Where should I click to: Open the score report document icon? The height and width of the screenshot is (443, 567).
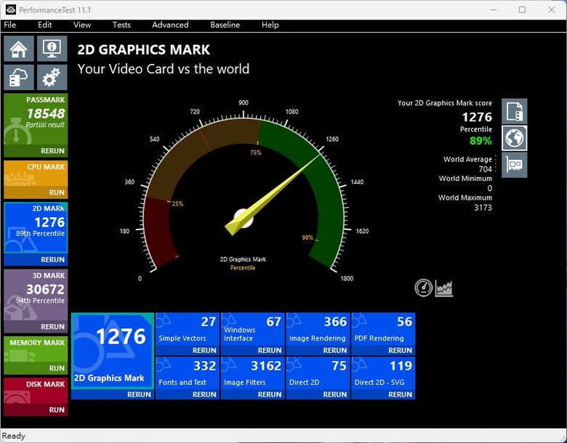click(x=514, y=111)
